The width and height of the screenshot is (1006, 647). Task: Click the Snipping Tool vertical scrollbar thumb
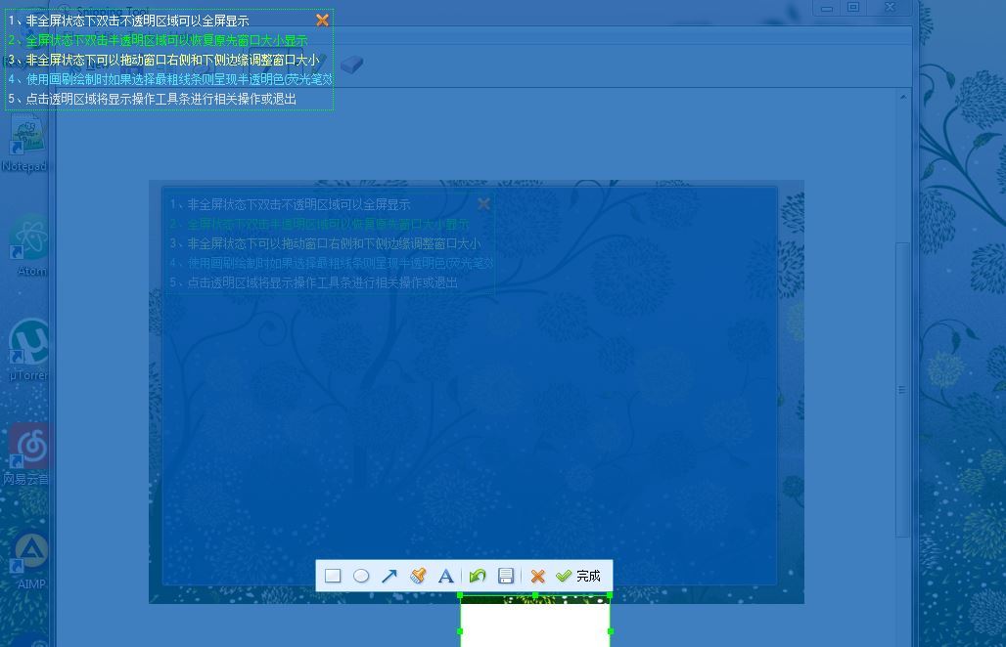pyautogui.click(x=903, y=389)
